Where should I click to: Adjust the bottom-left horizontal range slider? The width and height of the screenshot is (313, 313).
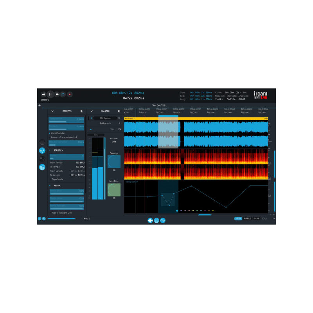[61, 219]
